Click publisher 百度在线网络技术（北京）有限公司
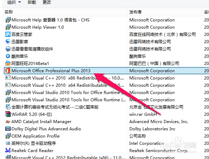The height and width of the screenshot is (159, 209). pyautogui.click(x=163, y=35)
